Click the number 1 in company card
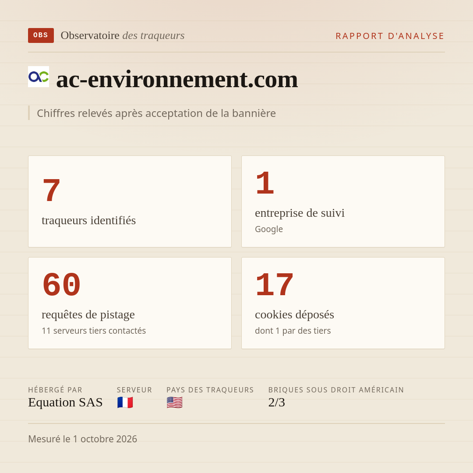 pos(265,183)
